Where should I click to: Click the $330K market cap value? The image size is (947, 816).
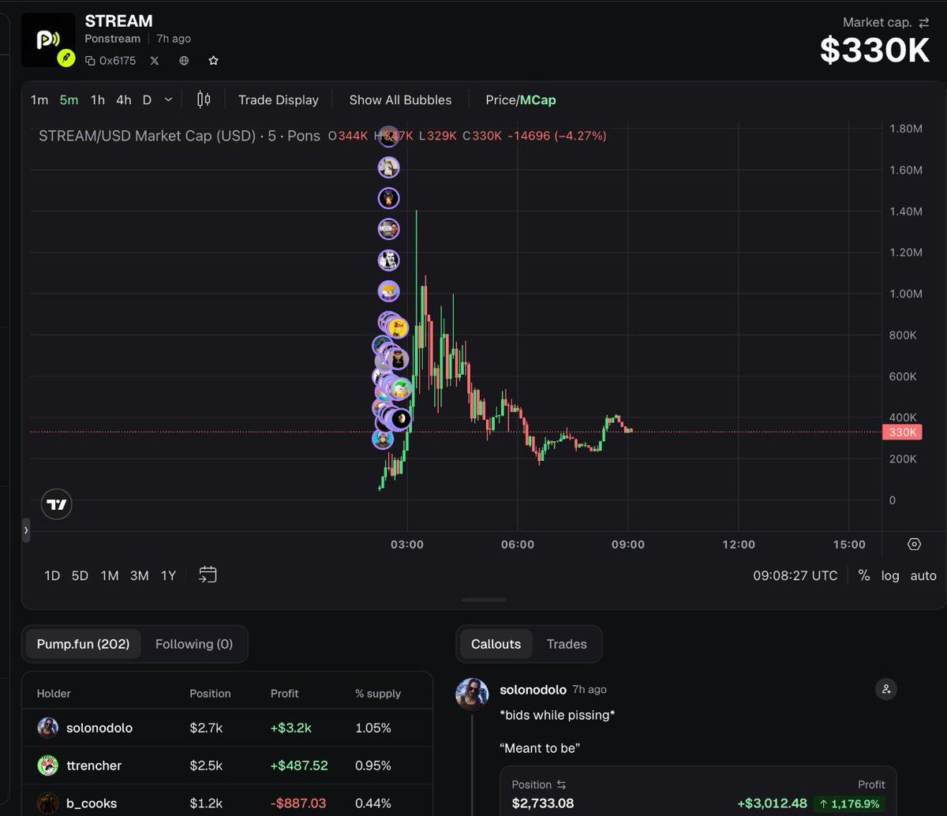click(875, 51)
